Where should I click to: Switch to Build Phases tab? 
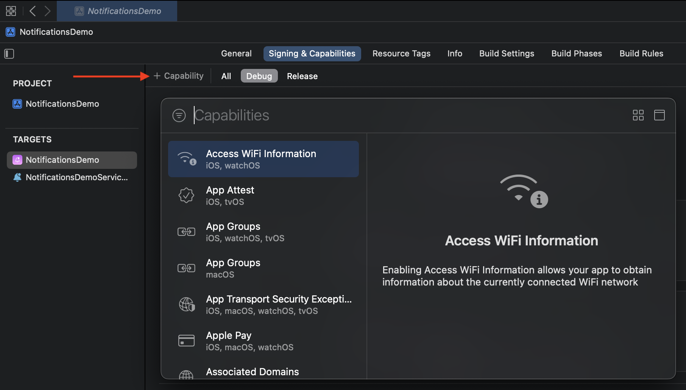tap(577, 54)
